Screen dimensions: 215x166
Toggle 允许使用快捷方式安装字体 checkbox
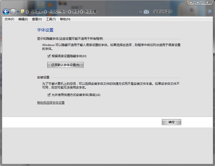(x=49, y=95)
